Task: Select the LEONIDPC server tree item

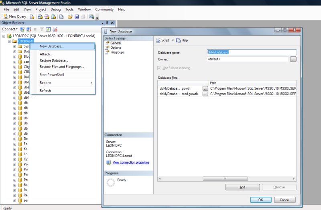Action: point(54,36)
